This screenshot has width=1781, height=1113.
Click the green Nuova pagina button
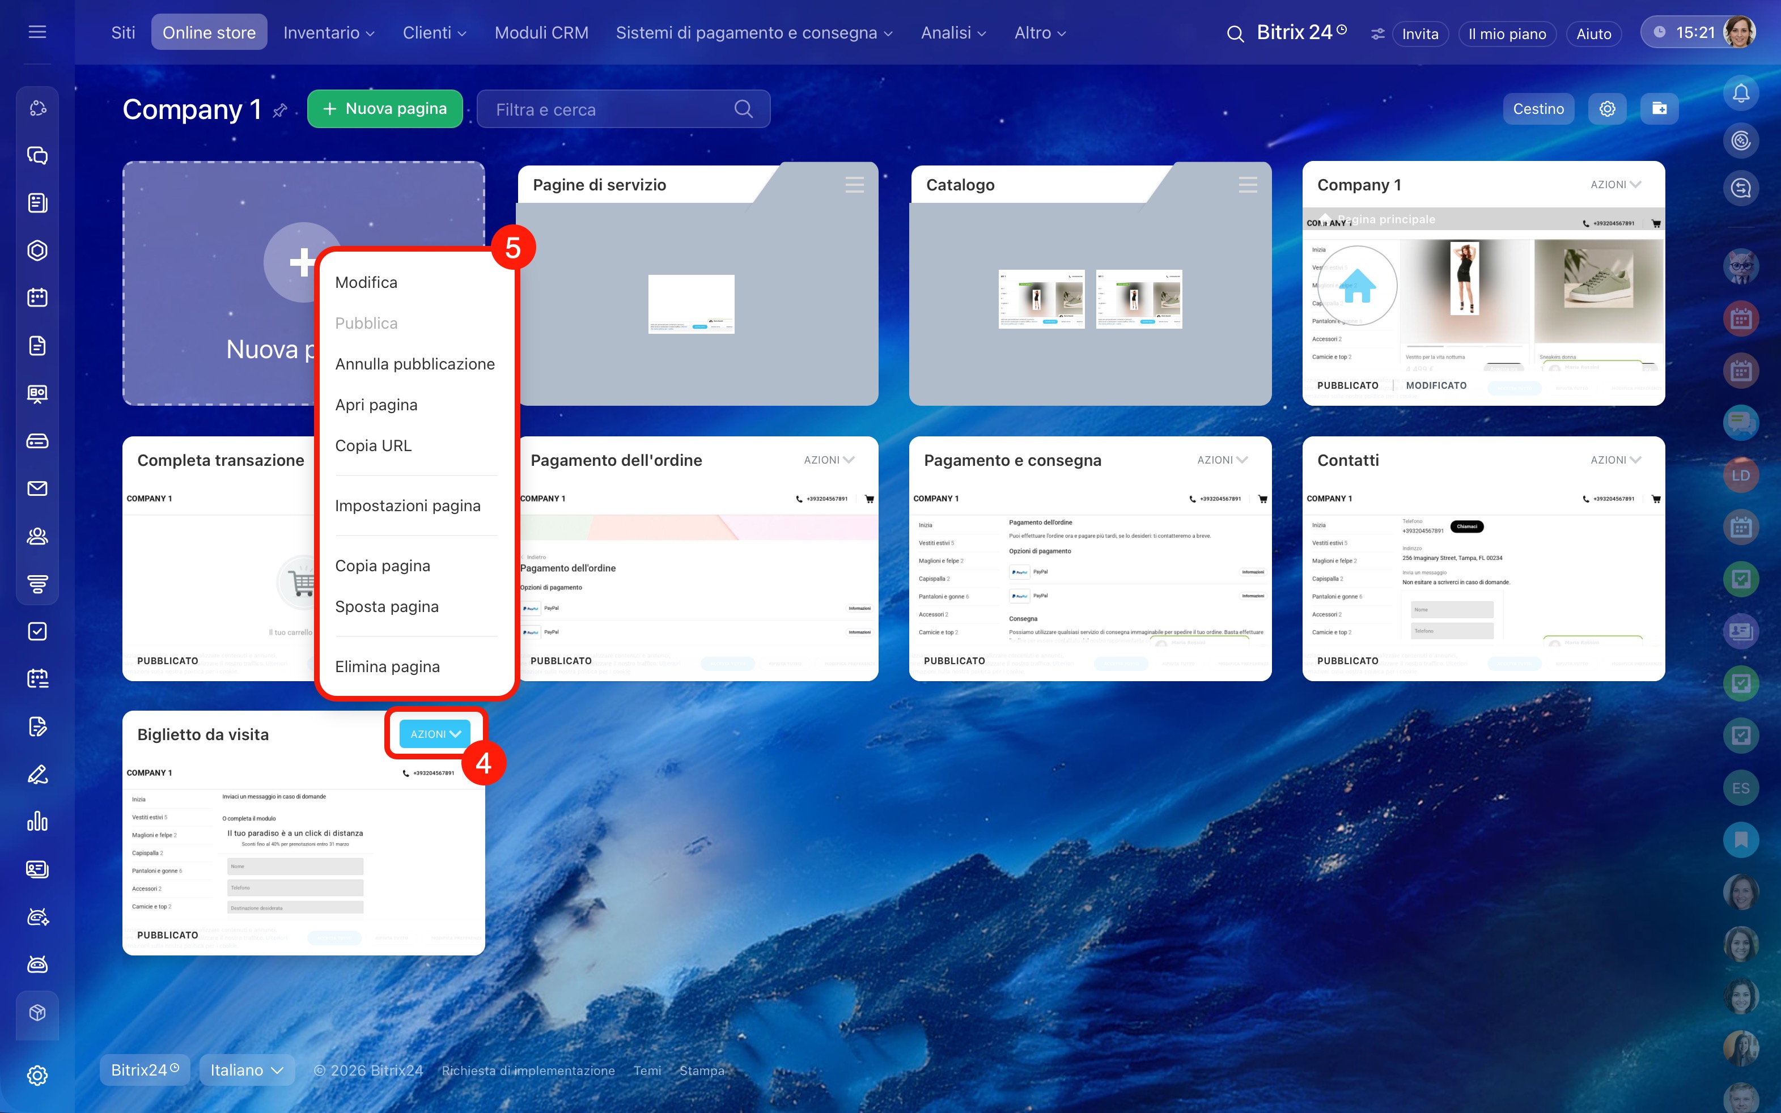pos(385,109)
